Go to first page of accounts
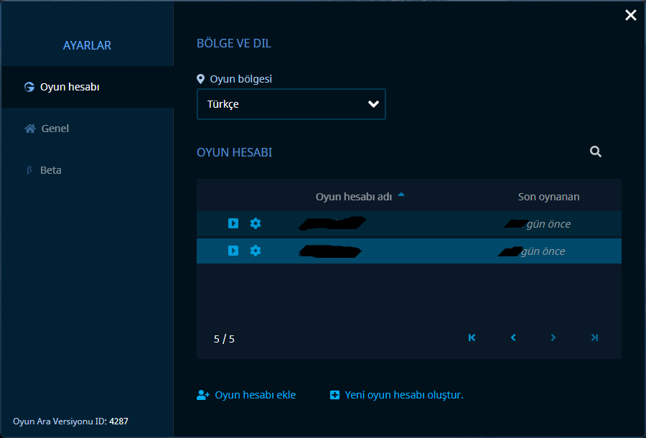 pos(472,338)
